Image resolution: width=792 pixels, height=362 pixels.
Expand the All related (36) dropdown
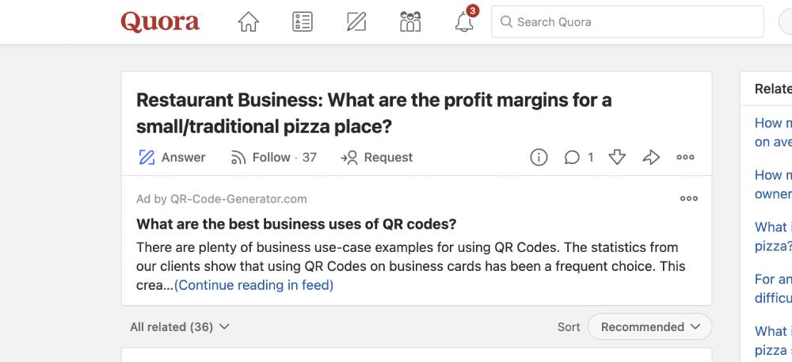pos(180,327)
